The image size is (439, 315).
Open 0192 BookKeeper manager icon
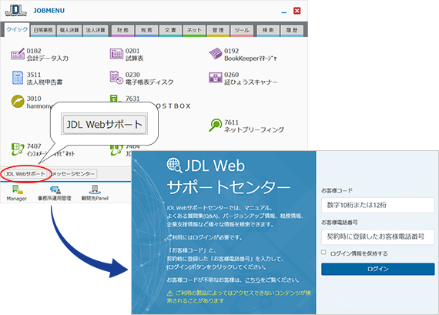click(x=216, y=54)
